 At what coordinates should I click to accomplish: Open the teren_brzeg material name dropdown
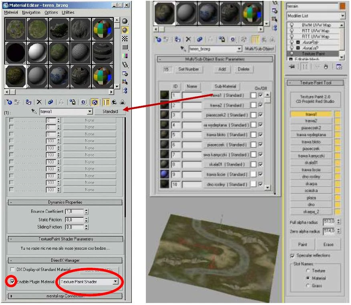click(239, 48)
